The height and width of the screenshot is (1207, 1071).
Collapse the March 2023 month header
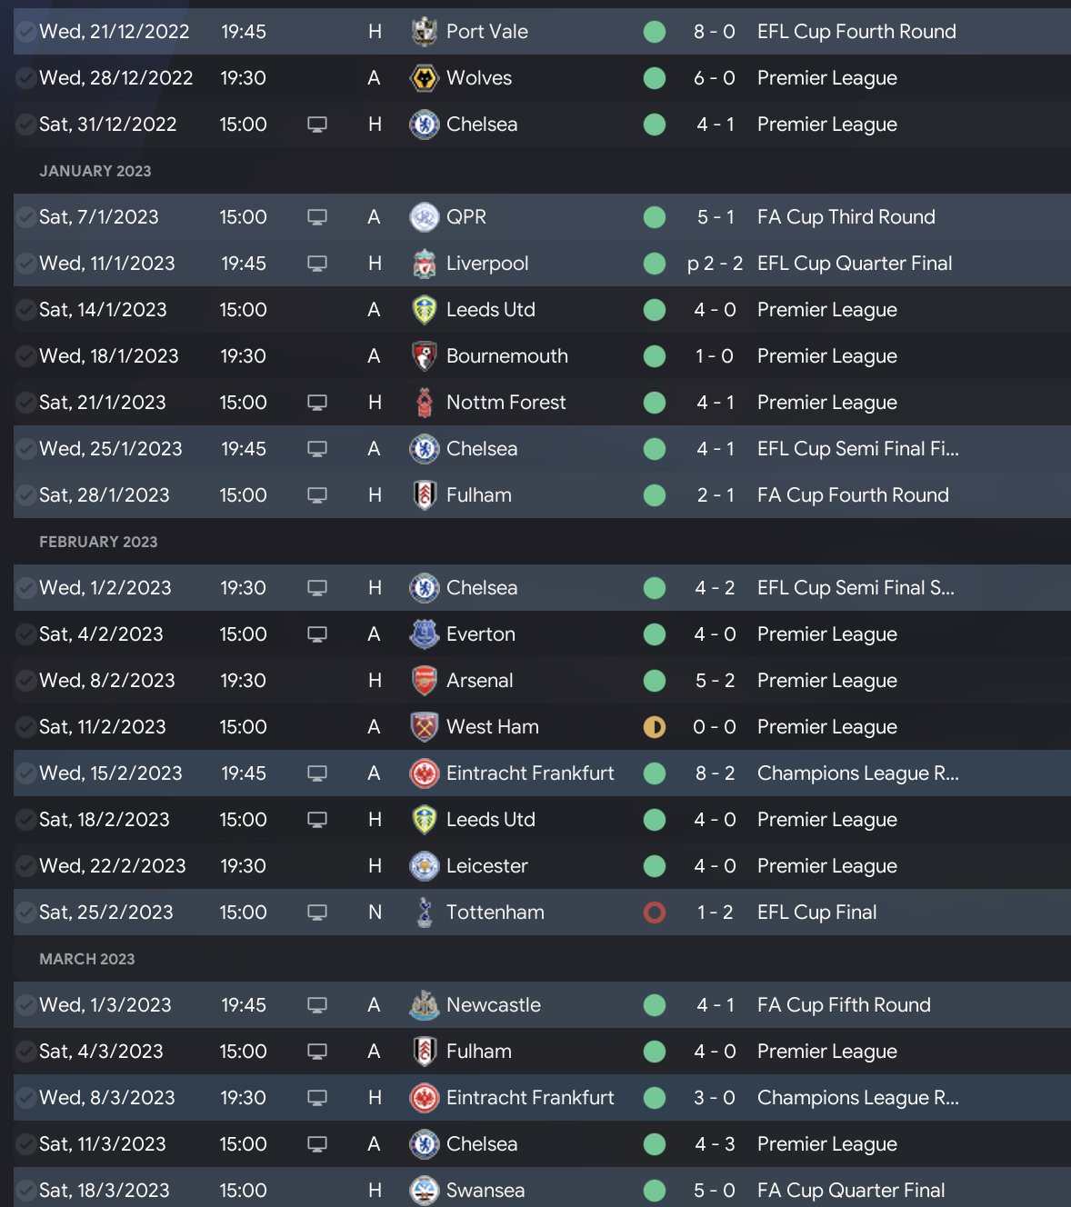coord(87,959)
